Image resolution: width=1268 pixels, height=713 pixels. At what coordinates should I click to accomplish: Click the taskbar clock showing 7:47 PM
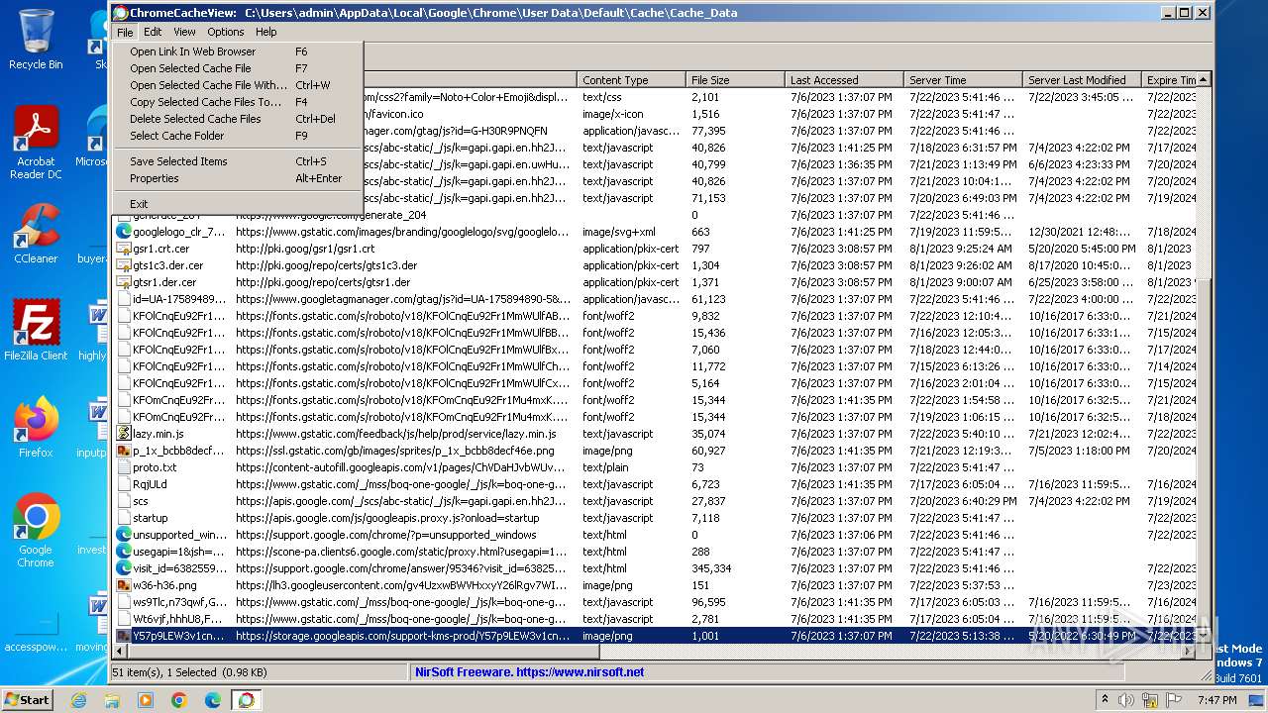(x=1216, y=700)
